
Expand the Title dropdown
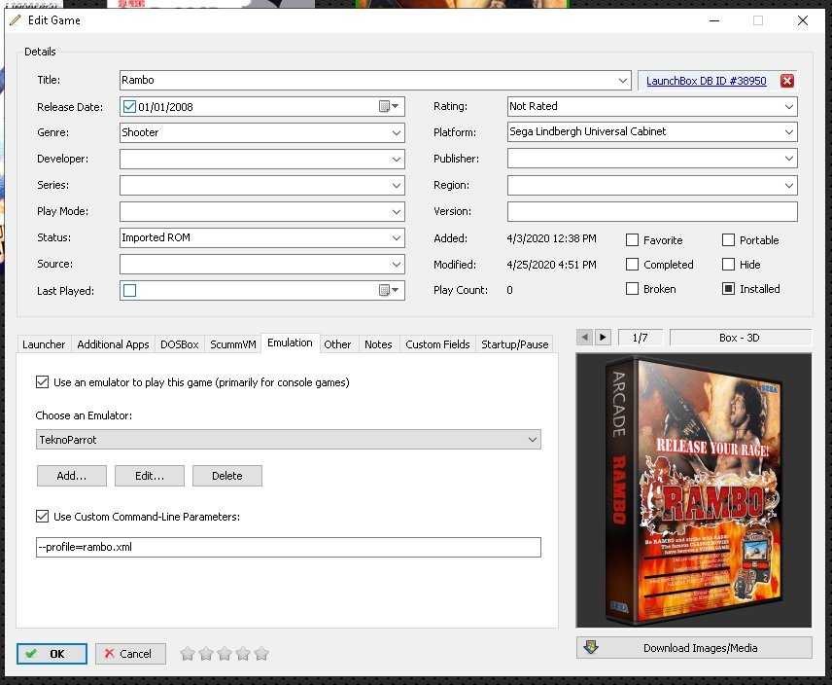(623, 81)
